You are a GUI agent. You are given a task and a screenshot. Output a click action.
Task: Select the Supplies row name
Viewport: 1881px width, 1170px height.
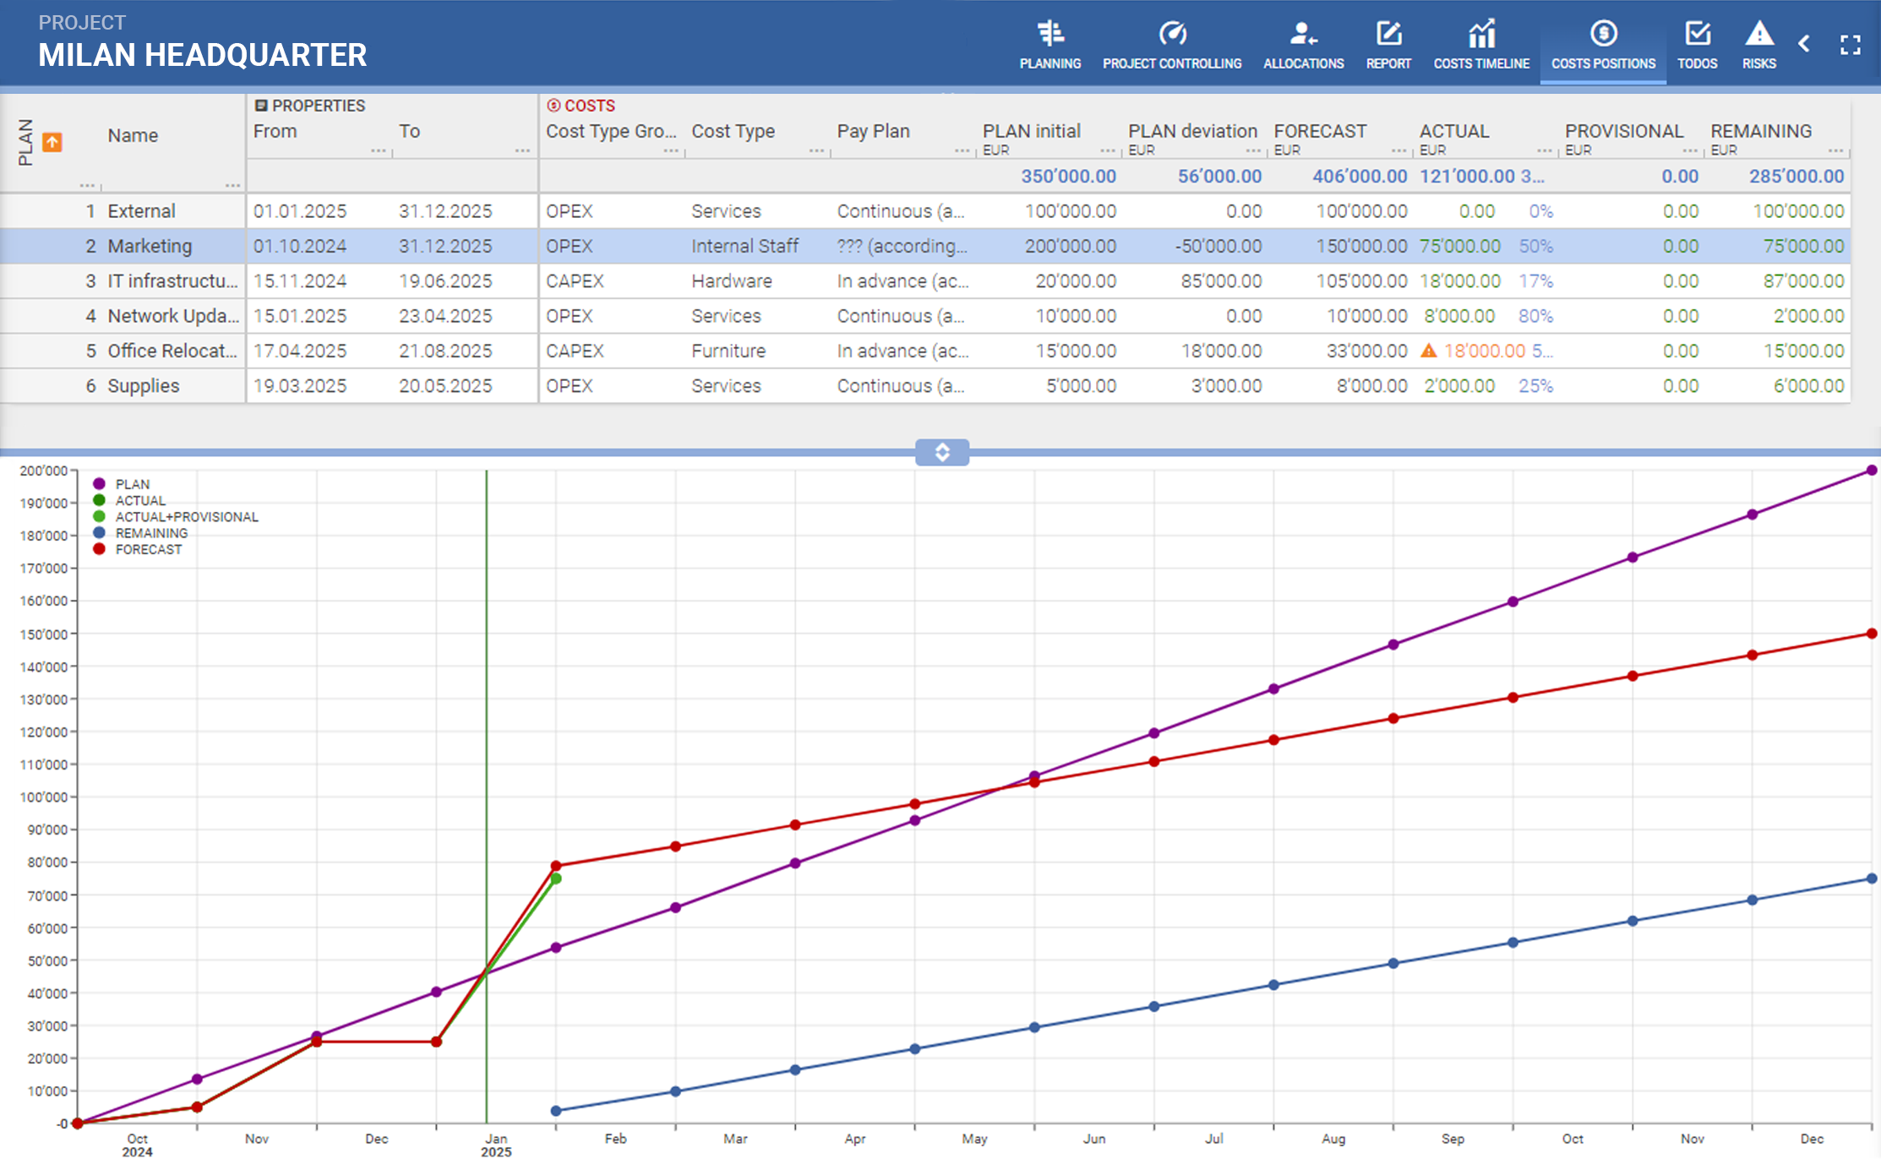143,386
